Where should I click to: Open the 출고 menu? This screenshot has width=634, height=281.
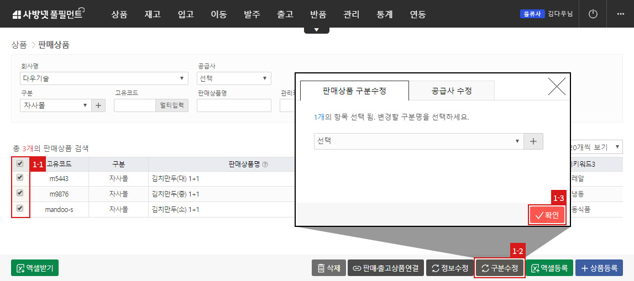point(285,14)
